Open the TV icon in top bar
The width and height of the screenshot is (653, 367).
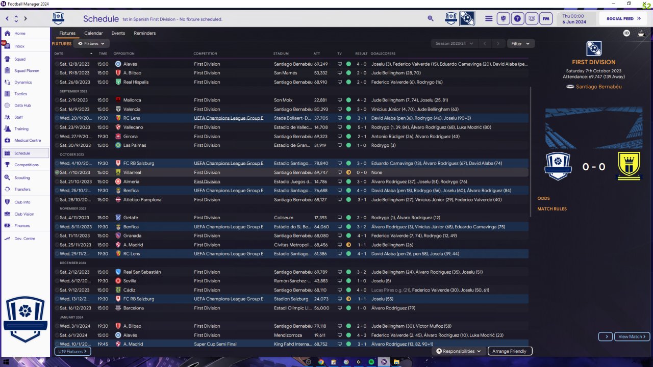pyautogui.click(x=532, y=18)
